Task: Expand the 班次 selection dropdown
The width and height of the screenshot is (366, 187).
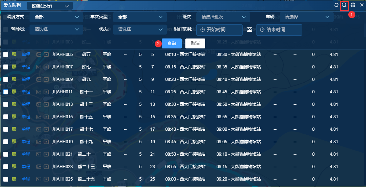Action: pos(223,17)
